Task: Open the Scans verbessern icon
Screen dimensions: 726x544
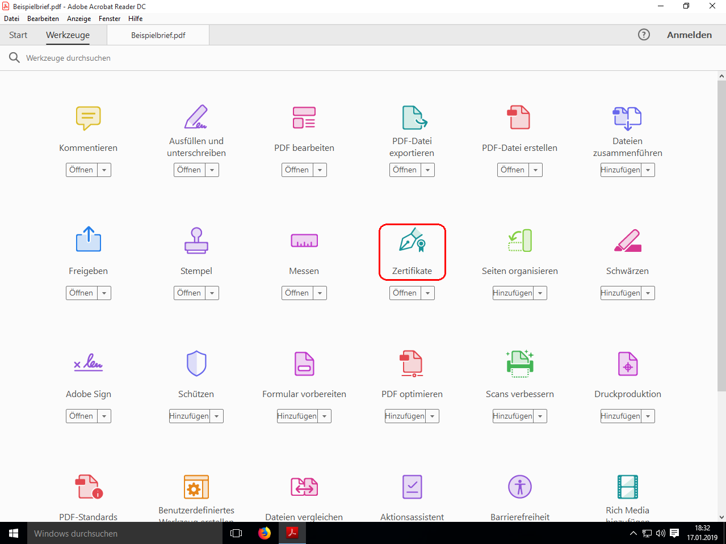Action: tap(519, 364)
